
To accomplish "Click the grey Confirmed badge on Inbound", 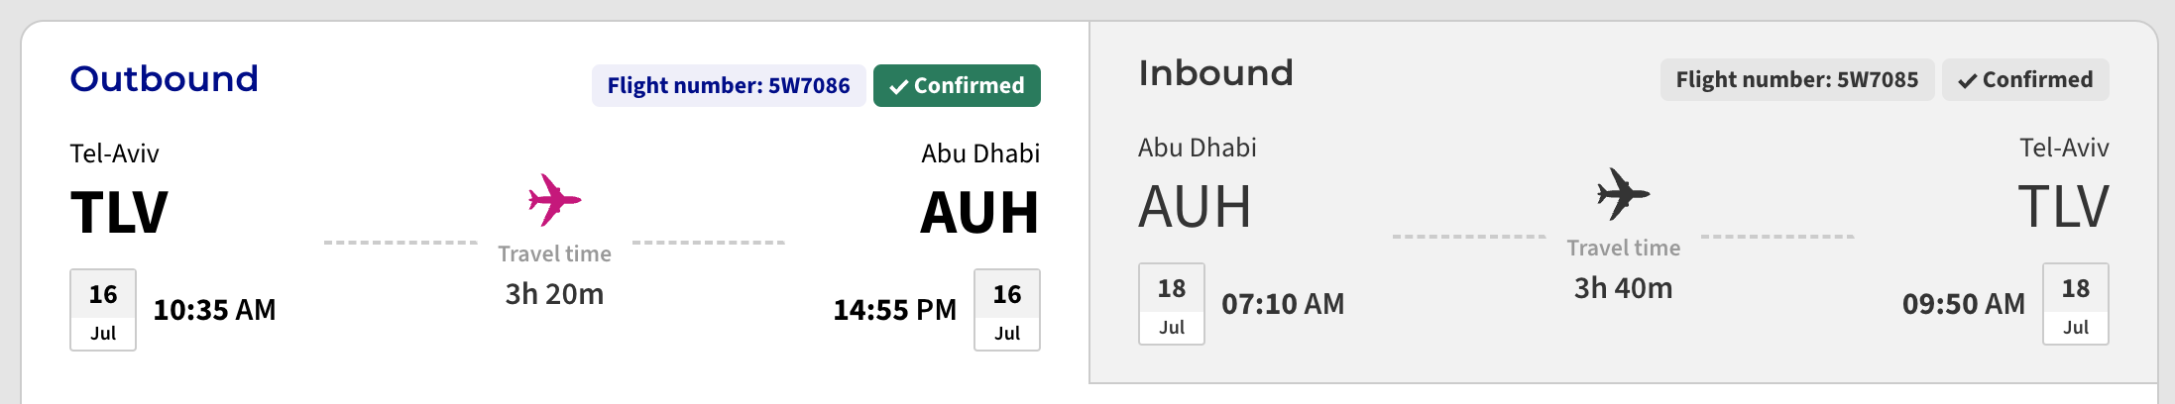I will coord(2024,79).
